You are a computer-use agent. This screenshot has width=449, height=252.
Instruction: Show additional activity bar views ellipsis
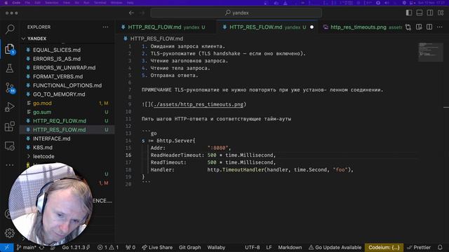coord(9,165)
